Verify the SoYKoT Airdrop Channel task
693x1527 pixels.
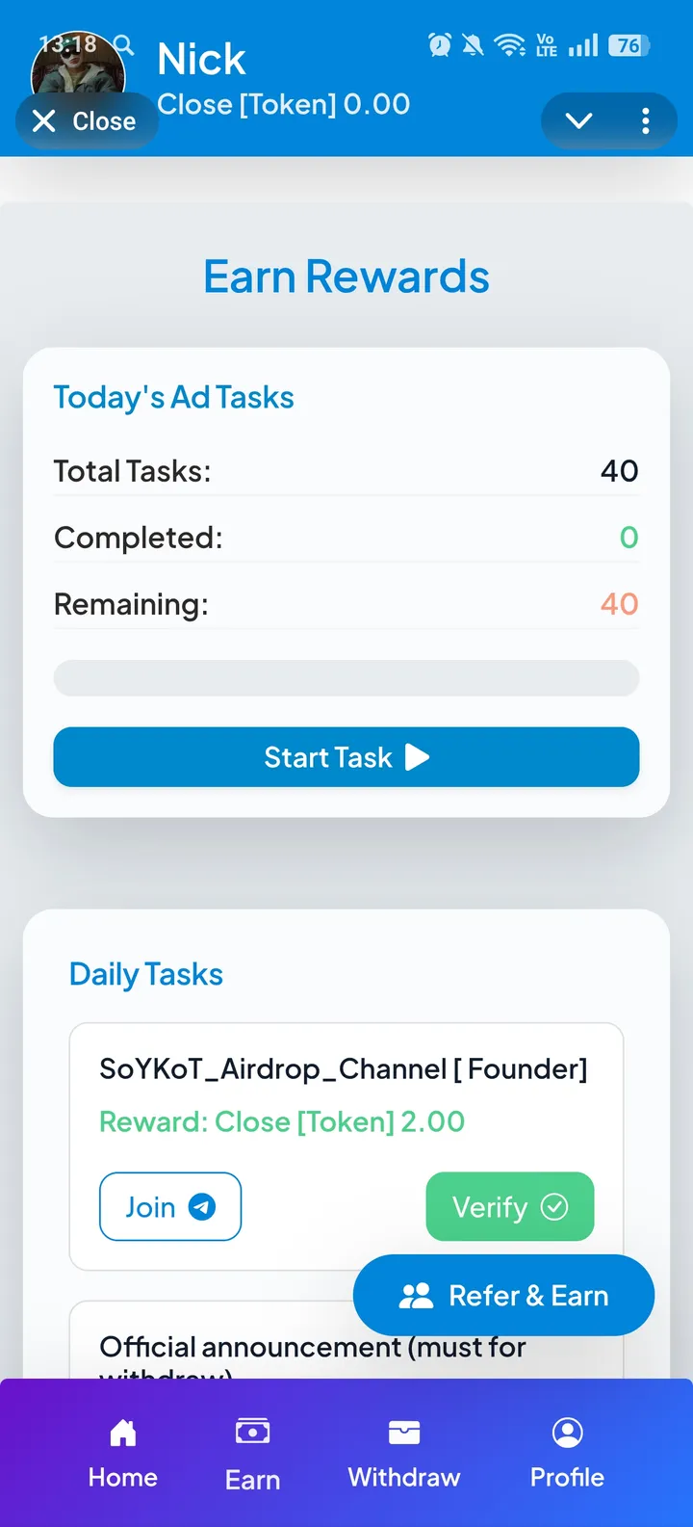click(509, 1206)
